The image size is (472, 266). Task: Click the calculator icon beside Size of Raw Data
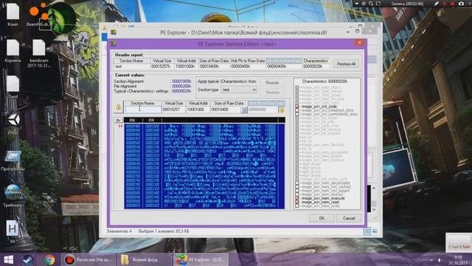244,110
